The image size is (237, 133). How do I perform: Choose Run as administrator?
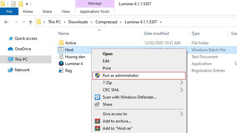click(139, 76)
